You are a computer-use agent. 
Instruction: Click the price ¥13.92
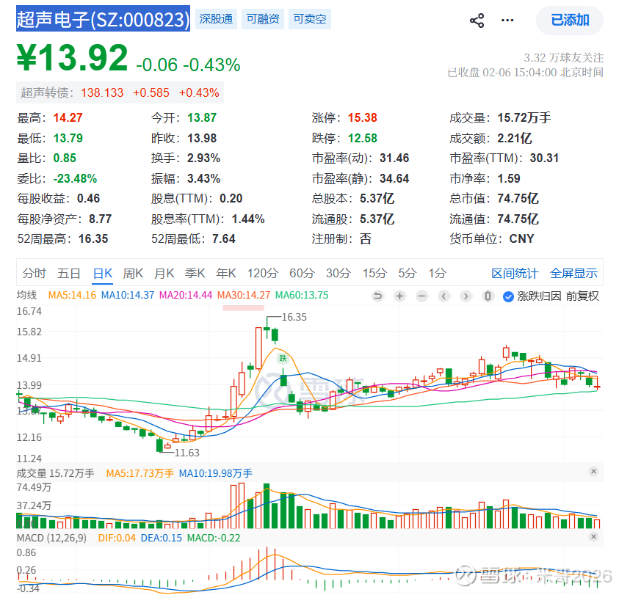[72, 58]
